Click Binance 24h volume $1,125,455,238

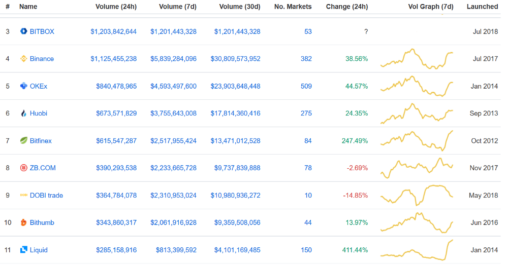[113, 59]
